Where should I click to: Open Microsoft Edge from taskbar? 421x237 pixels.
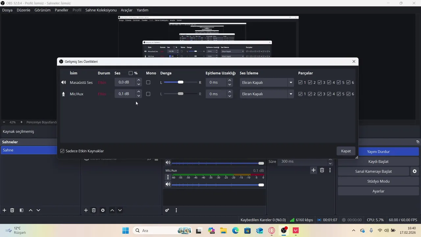[235, 230]
